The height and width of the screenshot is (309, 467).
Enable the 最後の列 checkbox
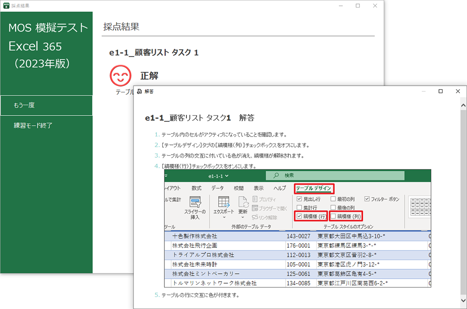(x=333, y=207)
